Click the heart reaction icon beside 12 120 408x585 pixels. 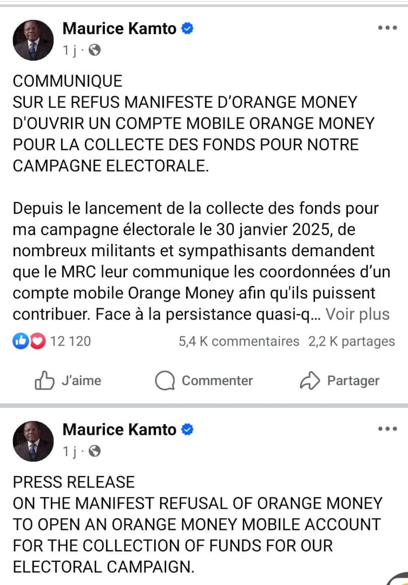pos(37,341)
